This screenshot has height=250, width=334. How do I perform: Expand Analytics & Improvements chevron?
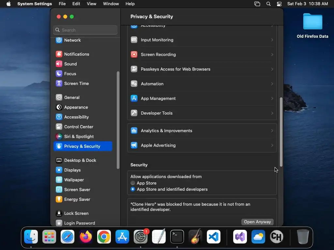(272, 131)
